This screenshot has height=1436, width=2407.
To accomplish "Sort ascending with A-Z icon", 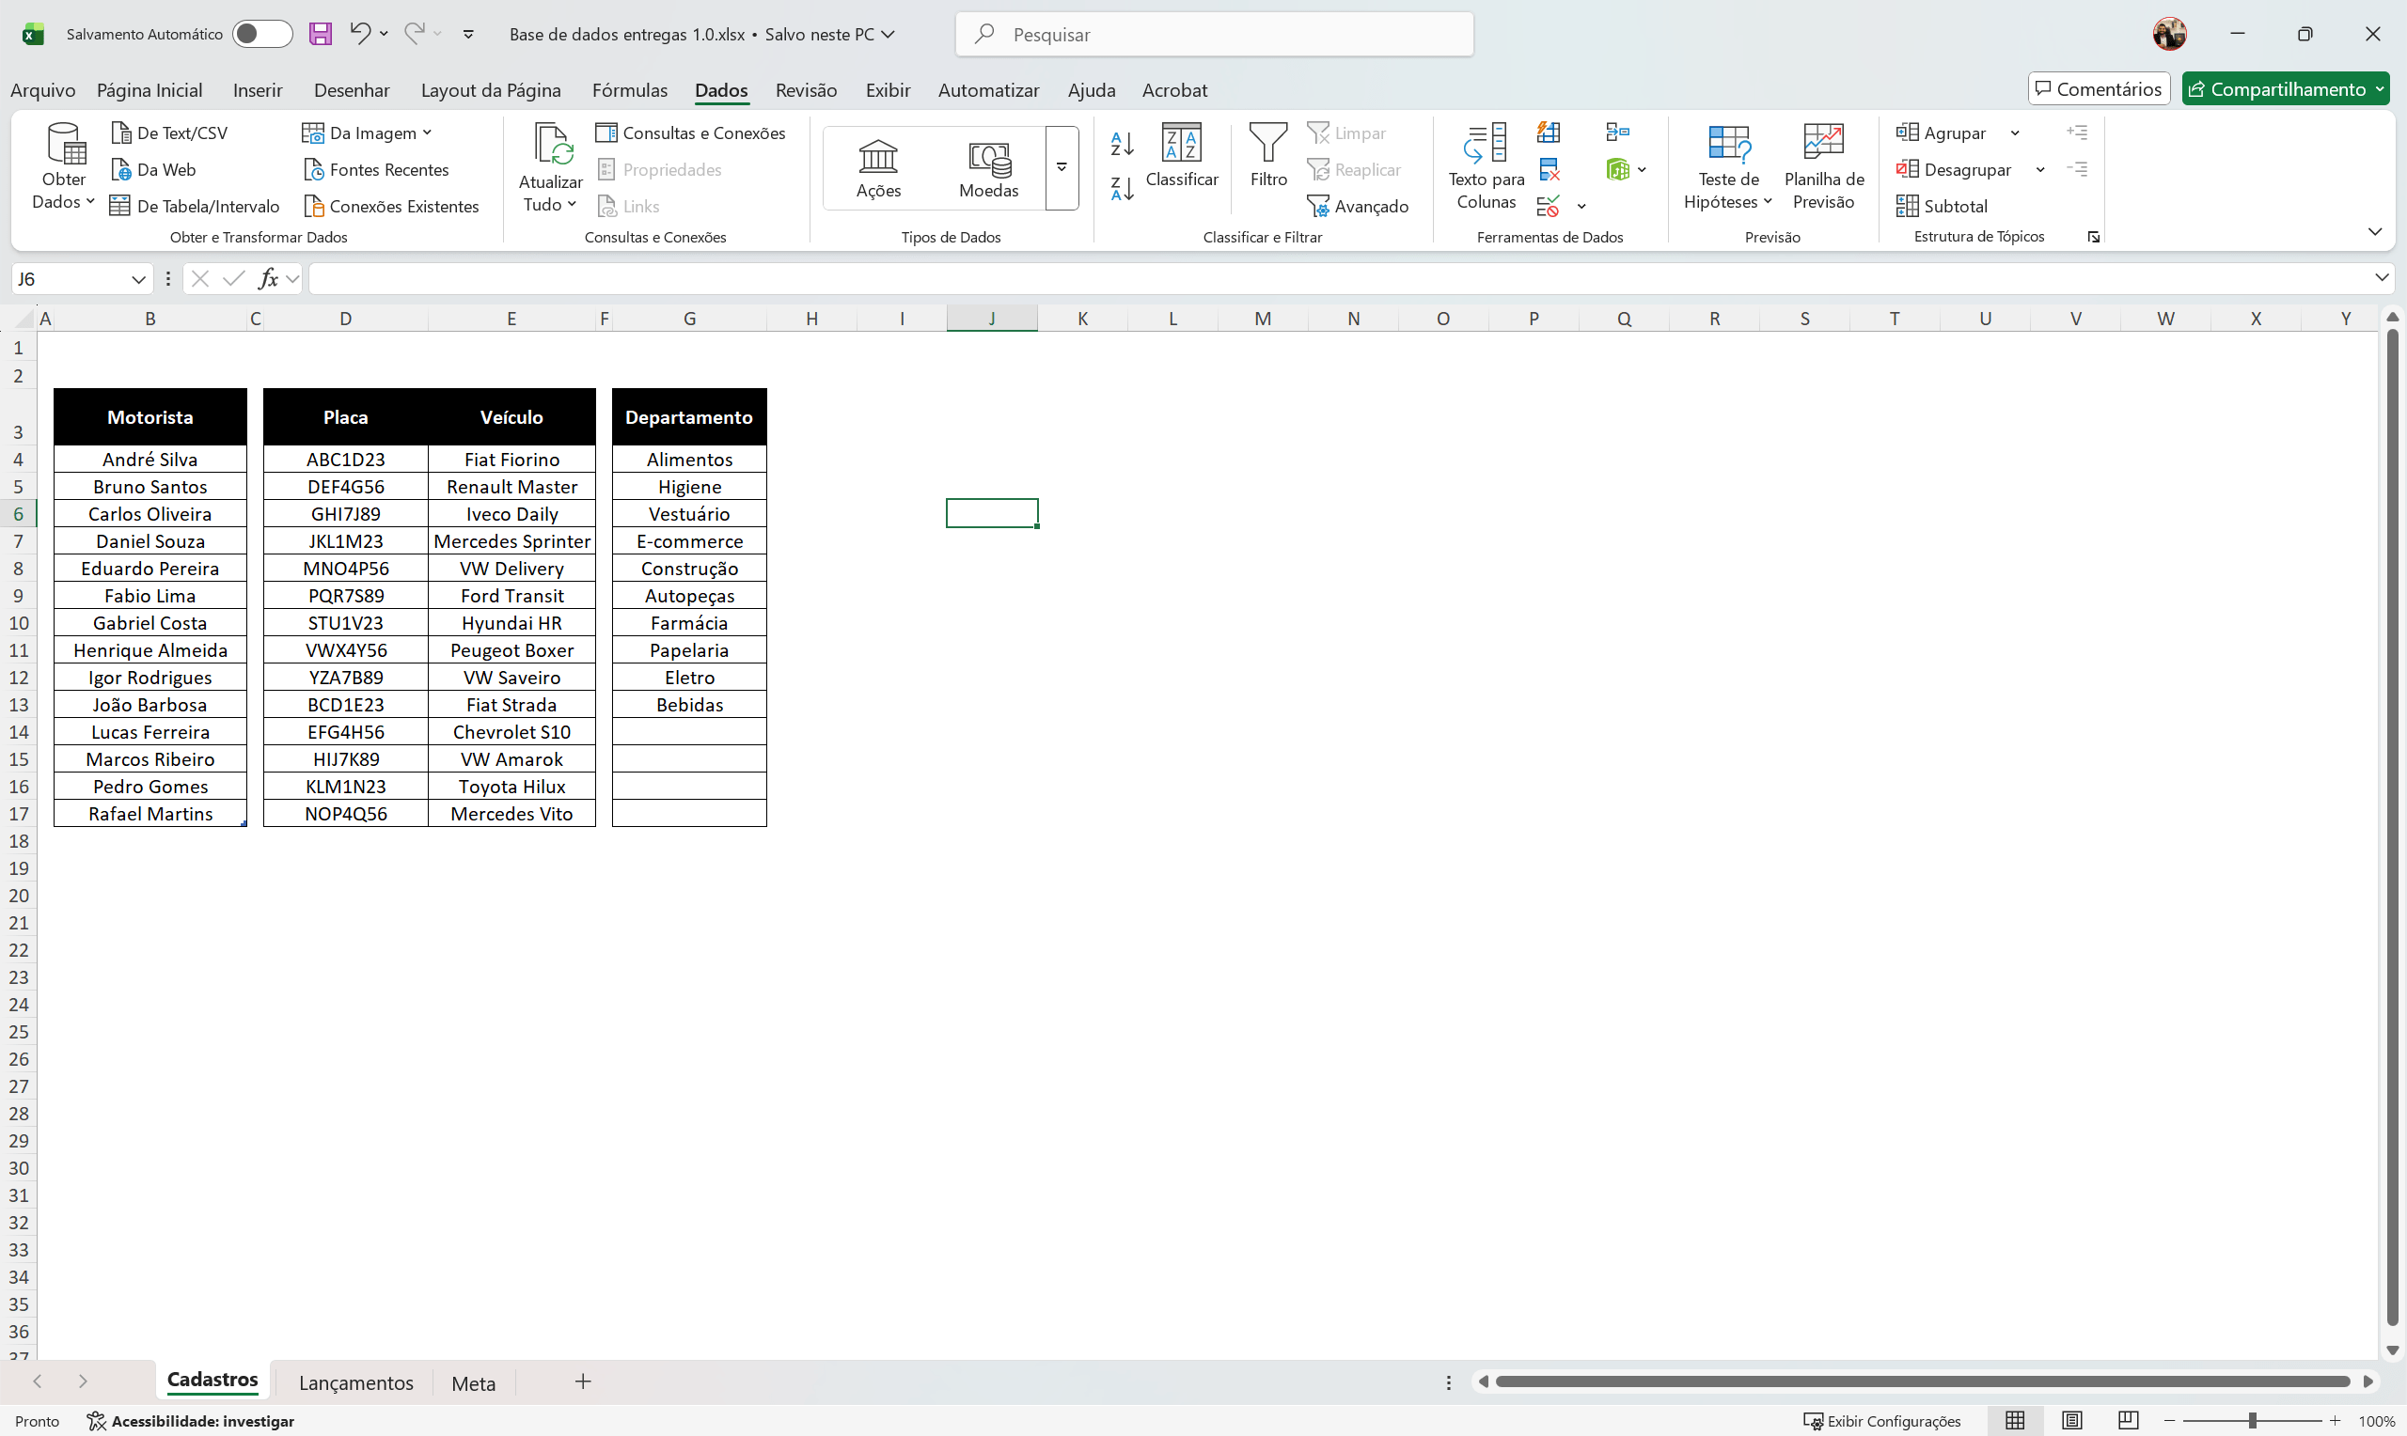I will click(x=1121, y=143).
